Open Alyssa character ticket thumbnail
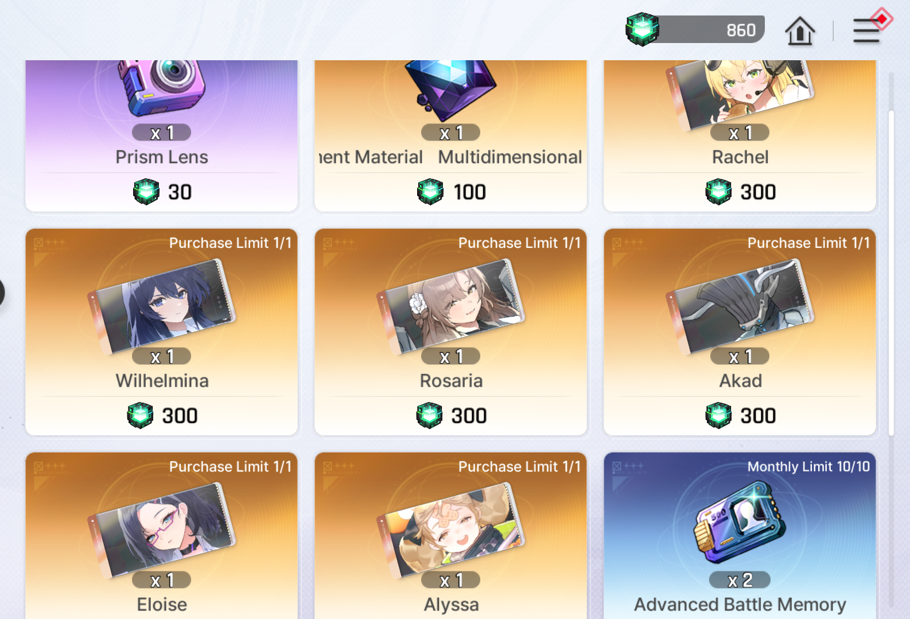Viewport: 910px width, 619px height. click(x=451, y=530)
